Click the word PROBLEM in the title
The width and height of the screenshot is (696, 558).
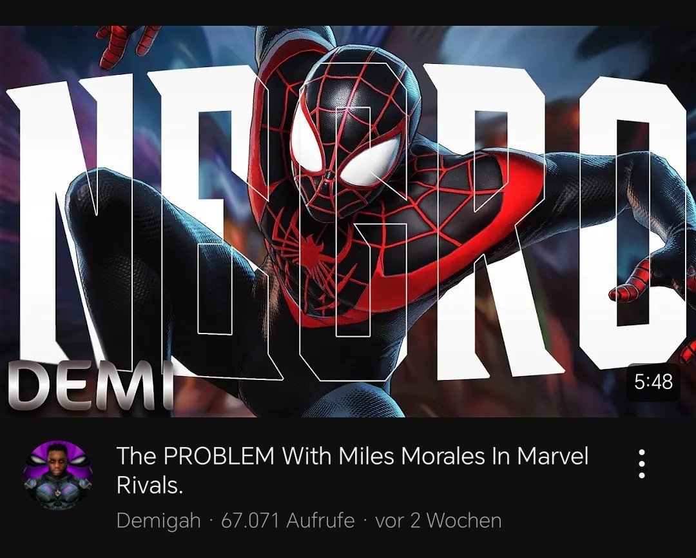point(219,456)
